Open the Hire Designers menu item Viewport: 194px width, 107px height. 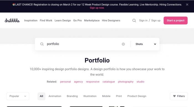click(111, 20)
